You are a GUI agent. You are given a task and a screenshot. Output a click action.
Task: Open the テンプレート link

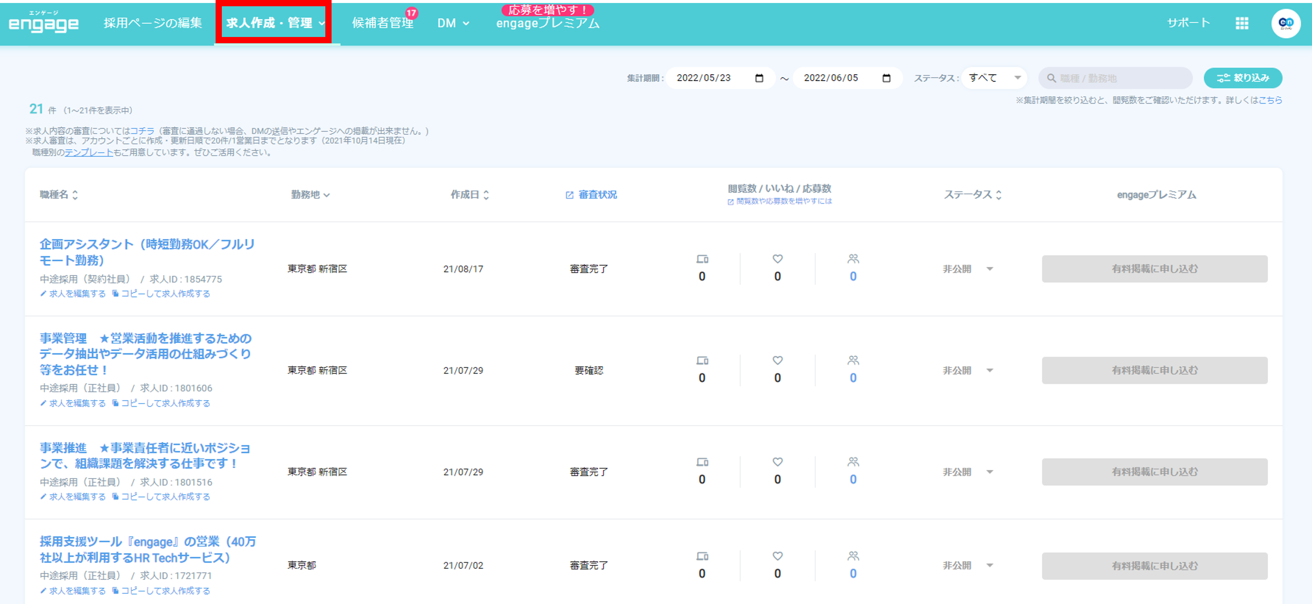coord(89,152)
